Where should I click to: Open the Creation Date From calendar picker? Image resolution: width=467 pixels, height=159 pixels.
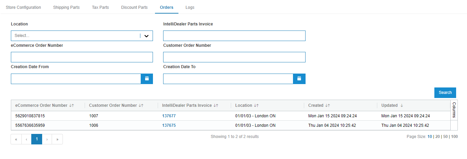[x=147, y=79]
